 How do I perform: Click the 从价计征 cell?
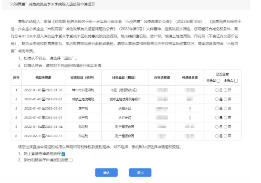tap(125, 118)
